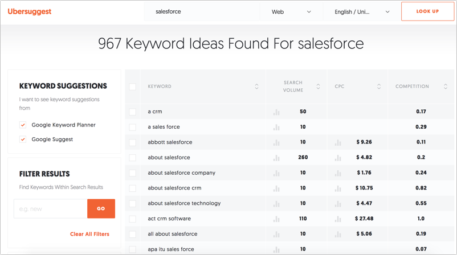The height and width of the screenshot is (255, 457).
Task: Open the search volume chart icon for abbott salesforce
Action: click(x=276, y=143)
